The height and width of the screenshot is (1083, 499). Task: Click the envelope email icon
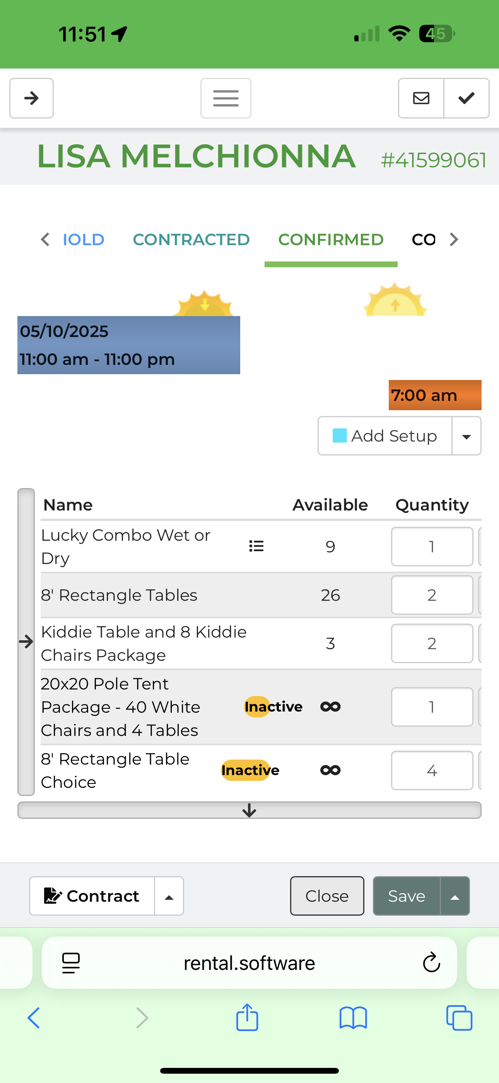(421, 98)
